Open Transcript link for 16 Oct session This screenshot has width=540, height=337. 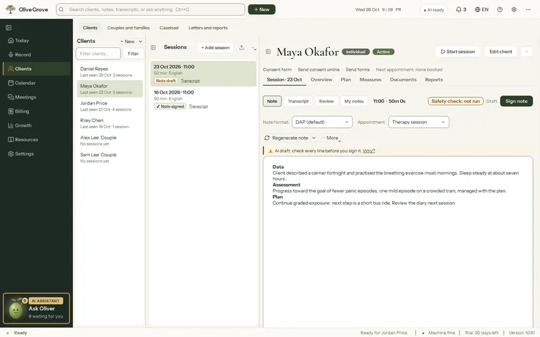[198, 106]
